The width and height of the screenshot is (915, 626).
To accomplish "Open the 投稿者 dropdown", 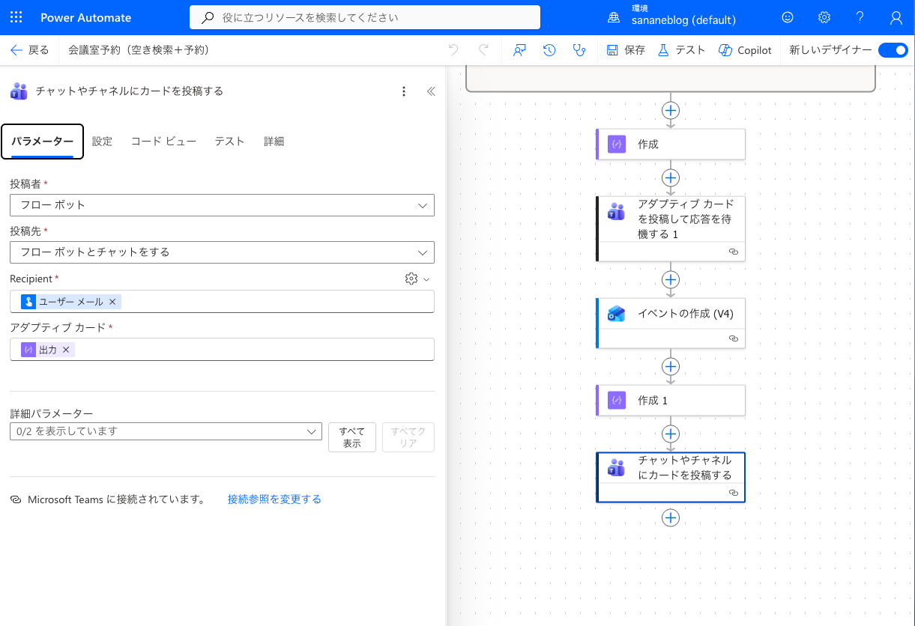I will tap(222, 204).
